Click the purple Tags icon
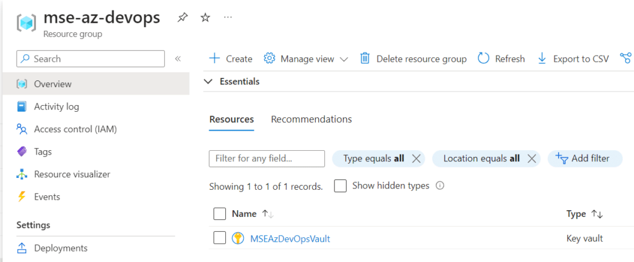Screen dimensions: 634x262 tap(22, 152)
